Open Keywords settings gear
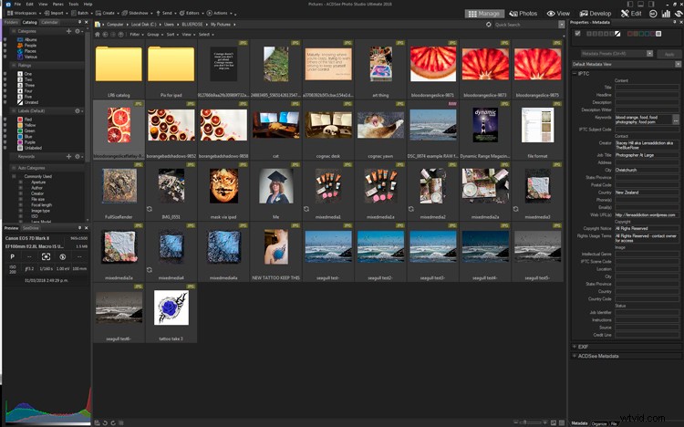Image resolution: width=684 pixels, height=427 pixels. [78, 156]
